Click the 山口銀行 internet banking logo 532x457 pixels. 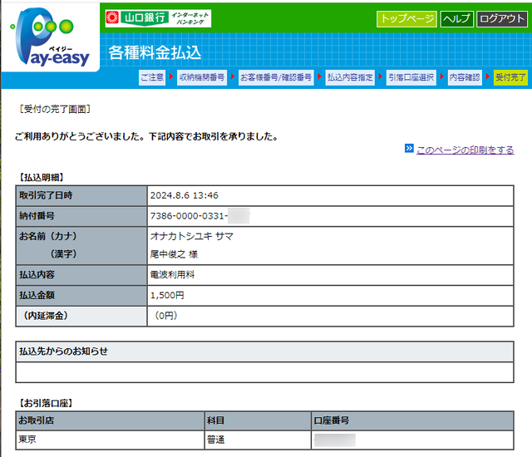pyautogui.click(x=158, y=18)
